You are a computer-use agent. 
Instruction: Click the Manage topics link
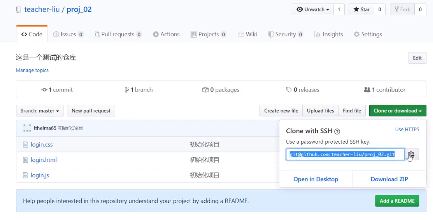tap(32, 70)
